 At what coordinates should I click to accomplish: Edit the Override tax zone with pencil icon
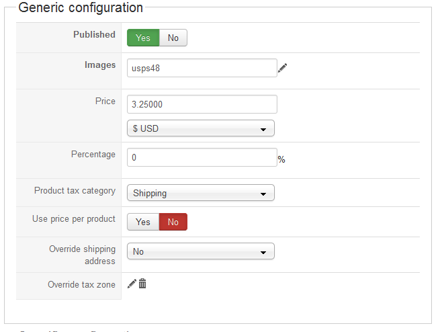pyautogui.click(x=132, y=284)
